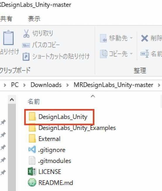
Task: Select the LICENSE file name
Action: coord(50,171)
